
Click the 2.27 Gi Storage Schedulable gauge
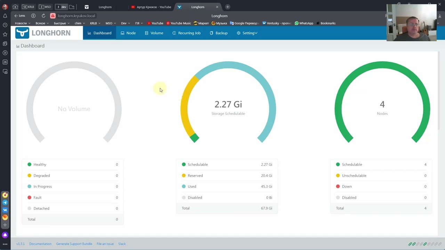[x=228, y=102]
